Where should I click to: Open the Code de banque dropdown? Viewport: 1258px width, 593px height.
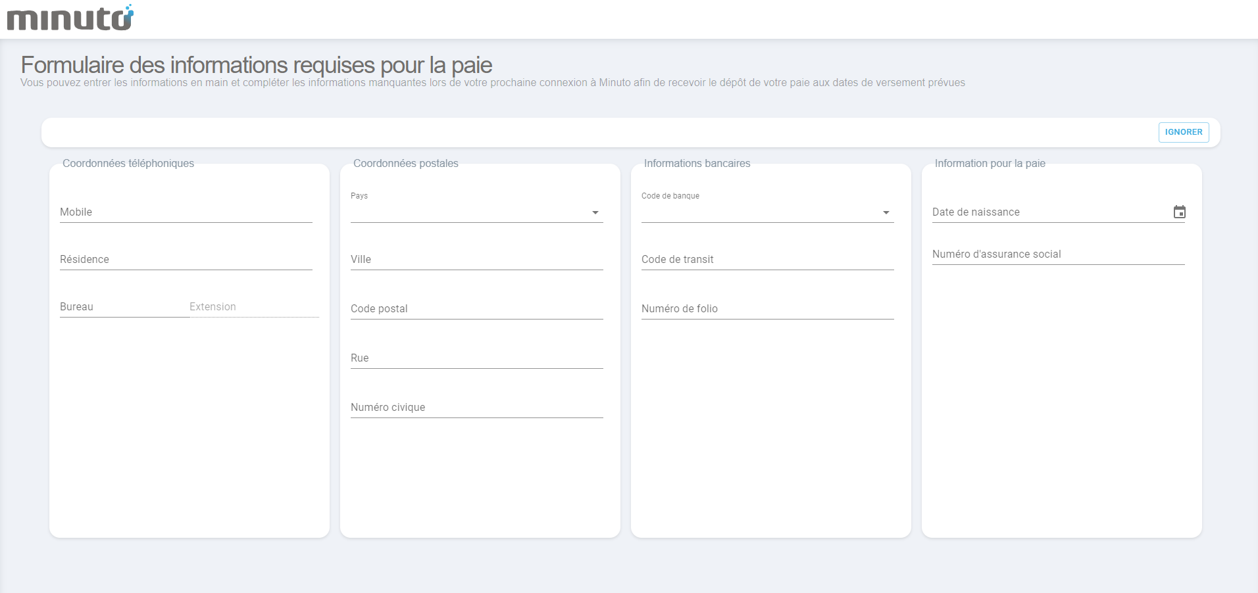761,212
